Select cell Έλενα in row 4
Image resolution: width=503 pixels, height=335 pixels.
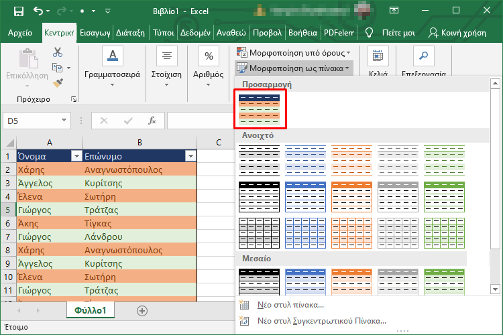pyautogui.click(x=50, y=196)
